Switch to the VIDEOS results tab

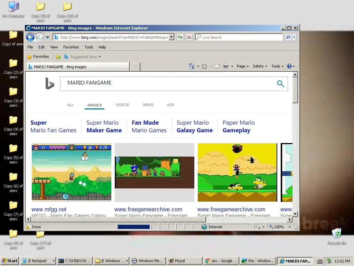pyautogui.click(x=122, y=105)
